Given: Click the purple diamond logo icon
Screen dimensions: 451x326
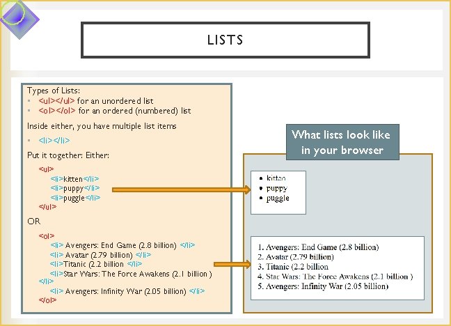Looking at the screenshot, I should pos(19,20).
